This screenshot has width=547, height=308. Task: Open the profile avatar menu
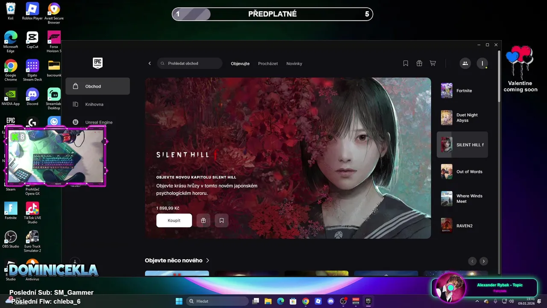click(482, 63)
